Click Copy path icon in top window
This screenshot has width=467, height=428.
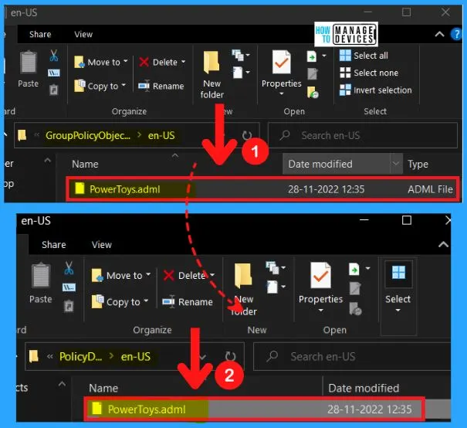[x=54, y=73]
